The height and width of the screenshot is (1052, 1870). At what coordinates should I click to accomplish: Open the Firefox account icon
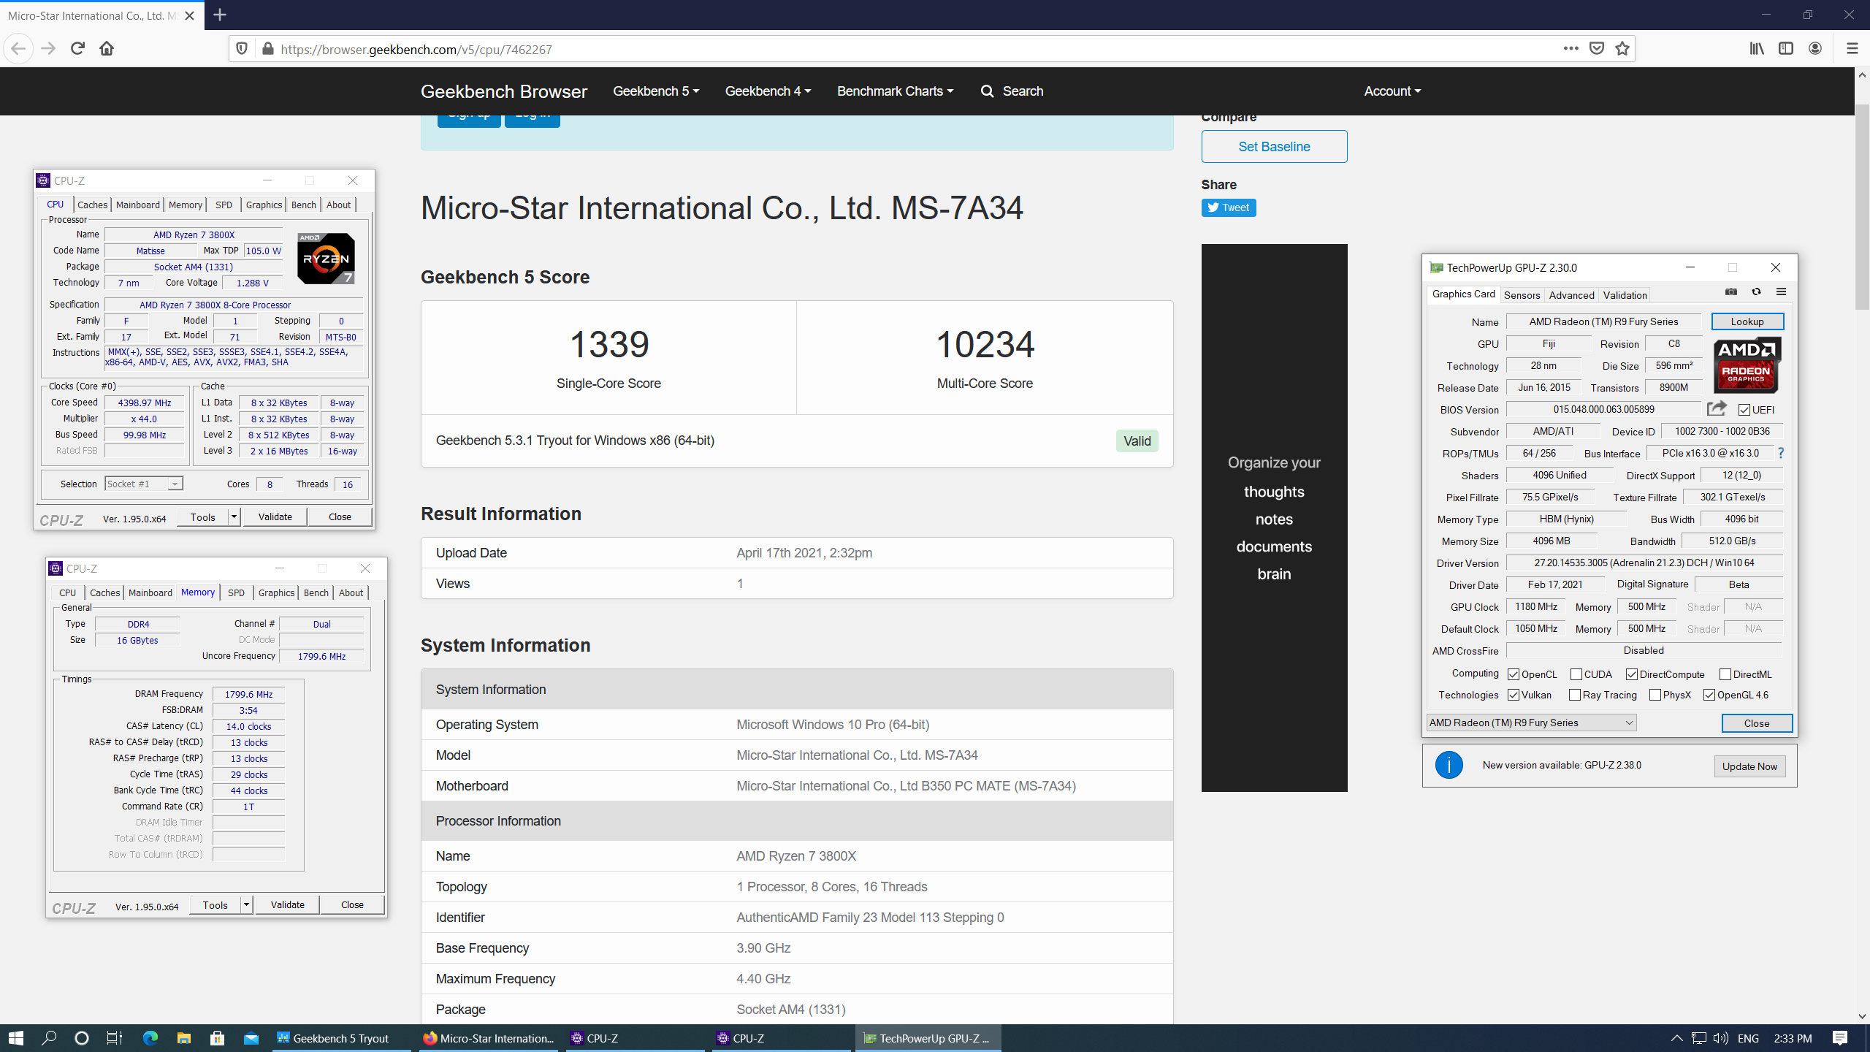1815,49
